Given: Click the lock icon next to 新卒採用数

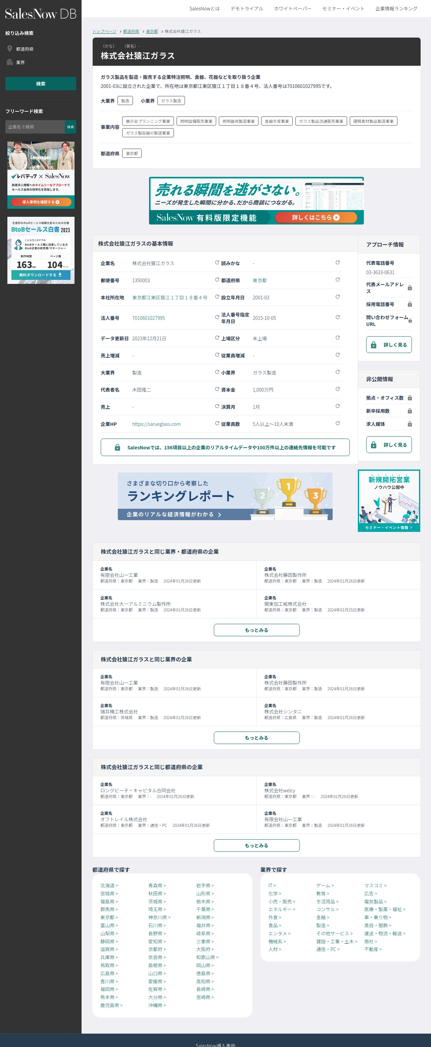Looking at the screenshot, I should (x=410, y=411).
